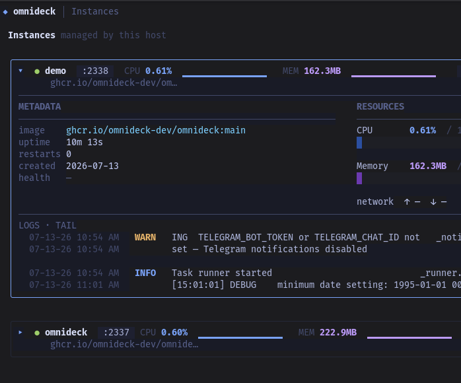The height and width of the screenshot is (383, 461).
Task: Open ghcr.io/omnideck-dev/omnideck:main image link
Action: 156,130
